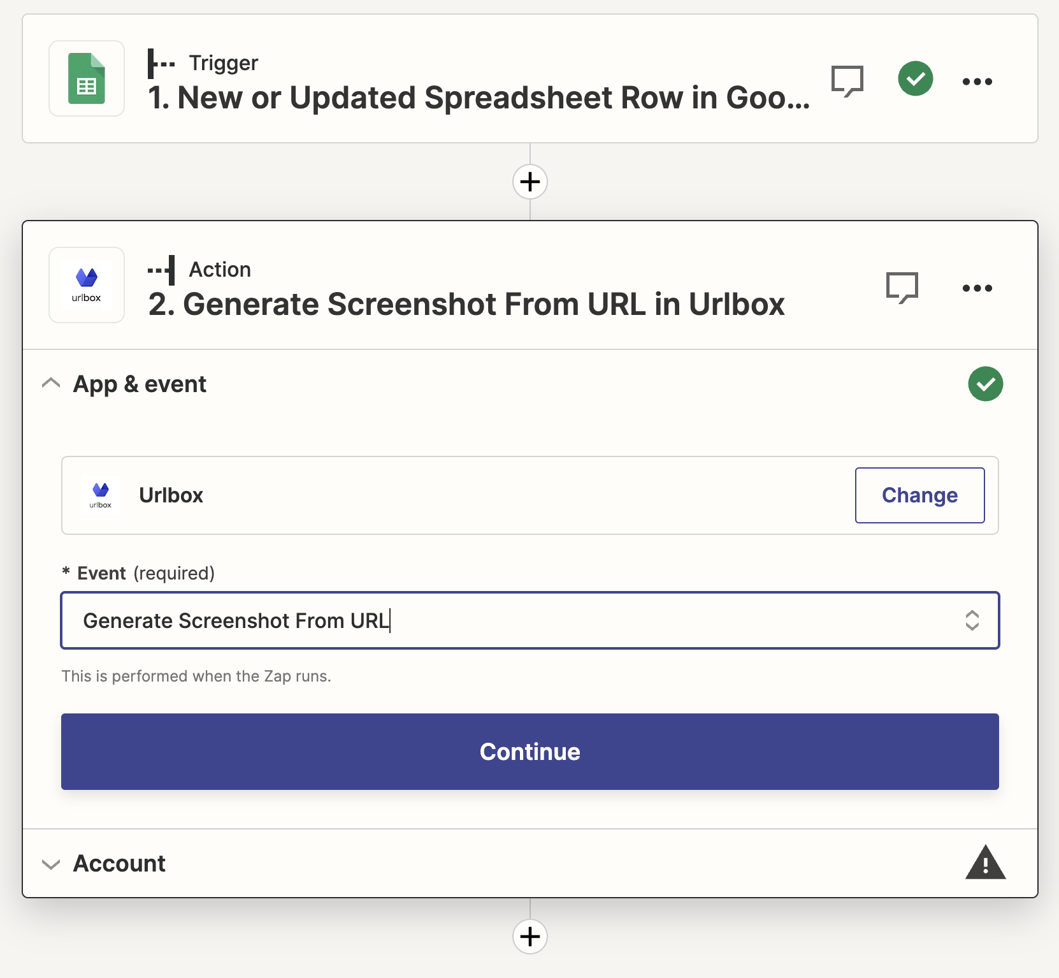Select the Trigger step title text
Image resolution: width=1059 pixels, height=978 pixels.
click(478, 98)
